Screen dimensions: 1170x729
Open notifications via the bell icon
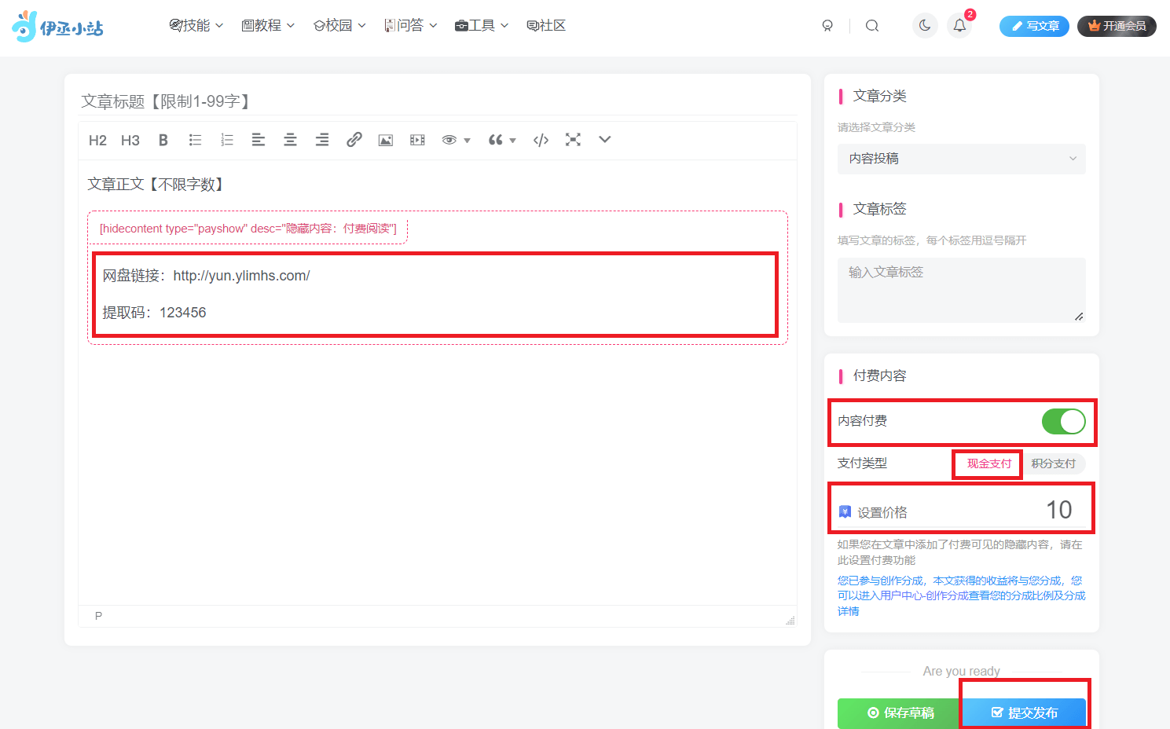point(959,26)
